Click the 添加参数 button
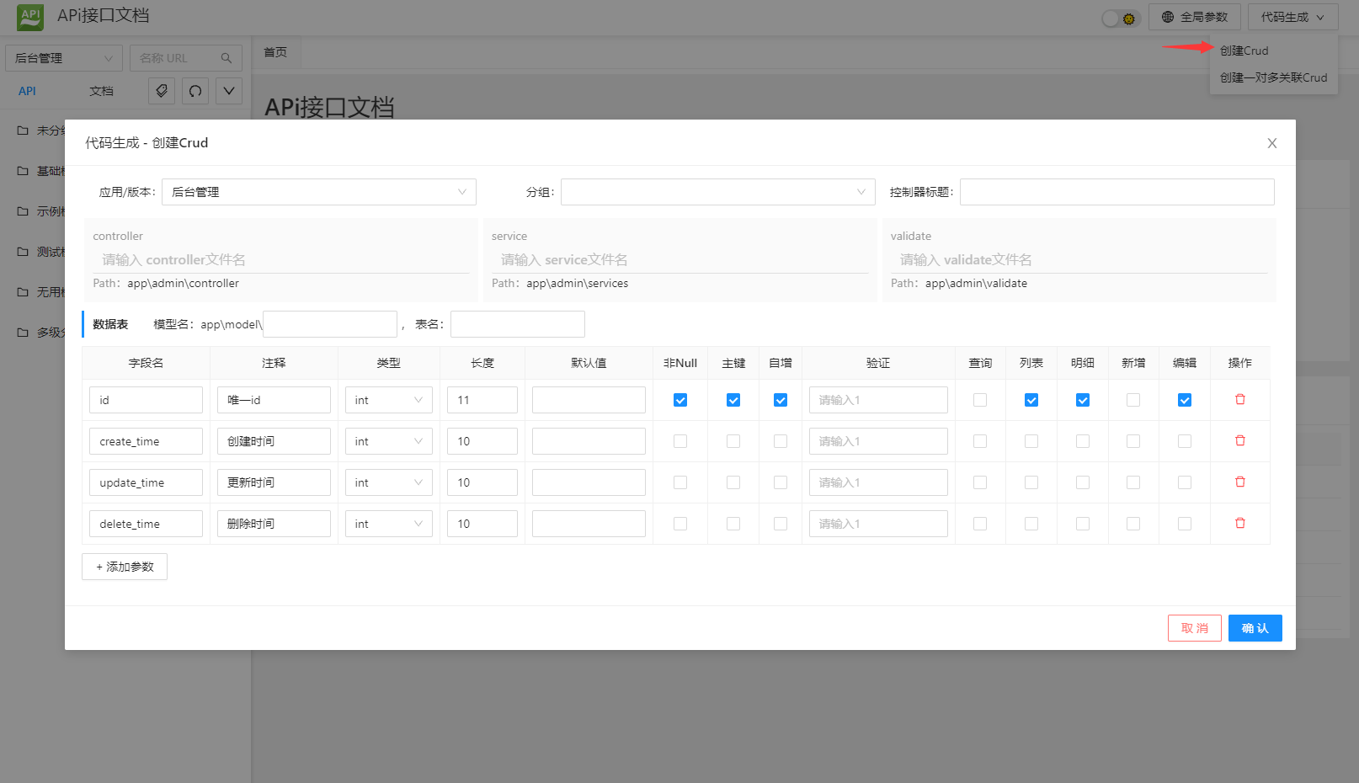This screenshot has width=1359, height=783. (125, 567)
